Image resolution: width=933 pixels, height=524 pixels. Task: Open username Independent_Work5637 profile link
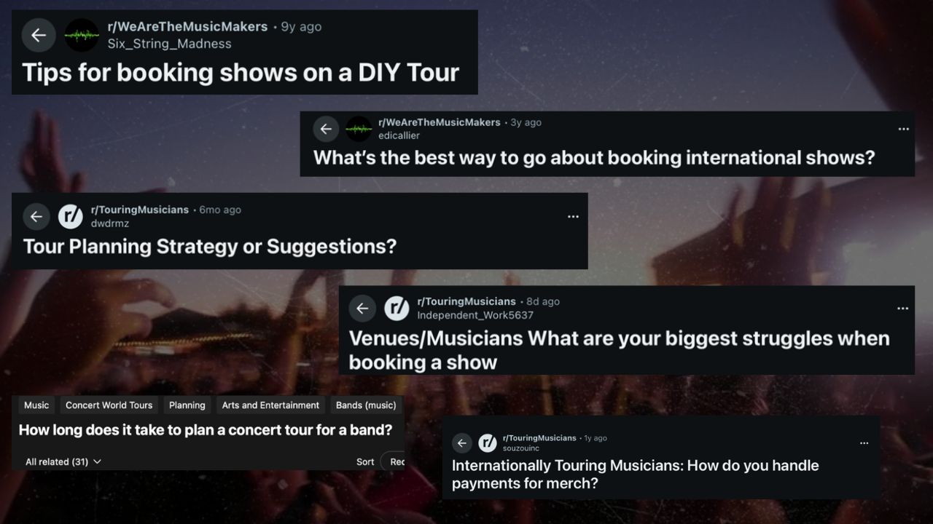pos(475,315)
